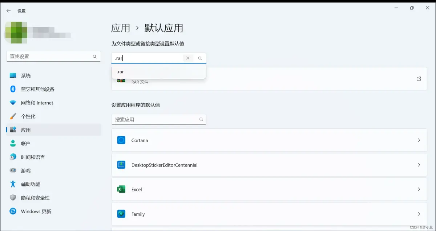Open 时间和语言 settings category

pos(53,157)
